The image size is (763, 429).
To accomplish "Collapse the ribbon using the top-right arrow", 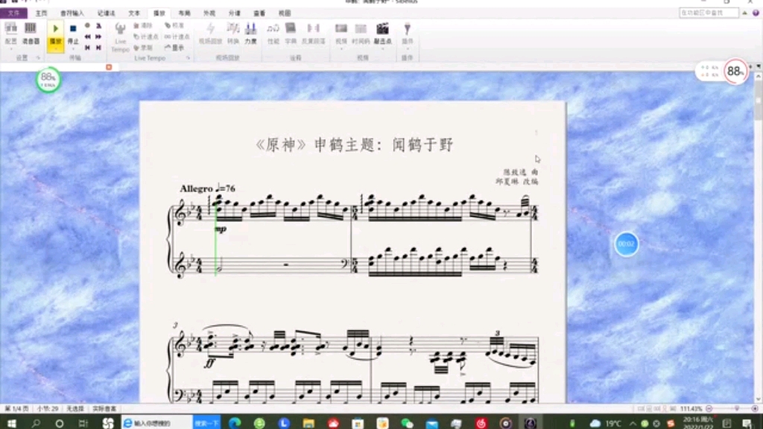I will coord(744,13).
